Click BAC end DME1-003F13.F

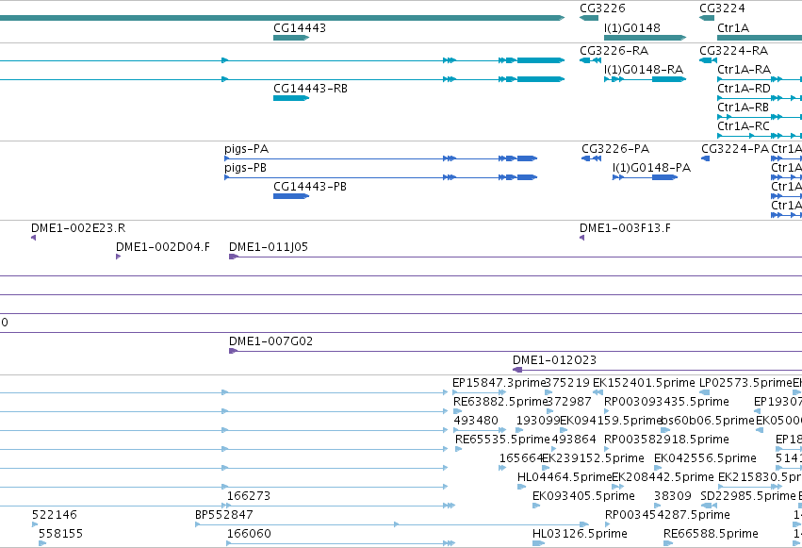tap(582, 238)
